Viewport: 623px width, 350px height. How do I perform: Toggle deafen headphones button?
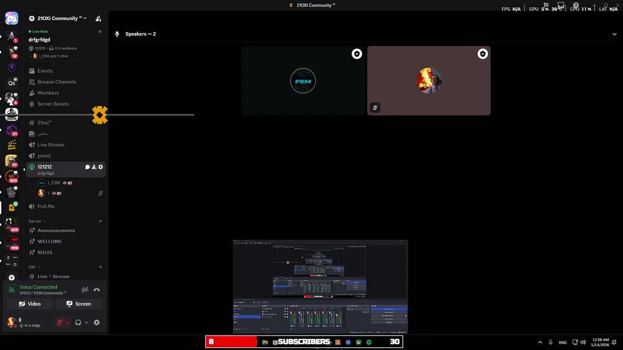[78, 322]
